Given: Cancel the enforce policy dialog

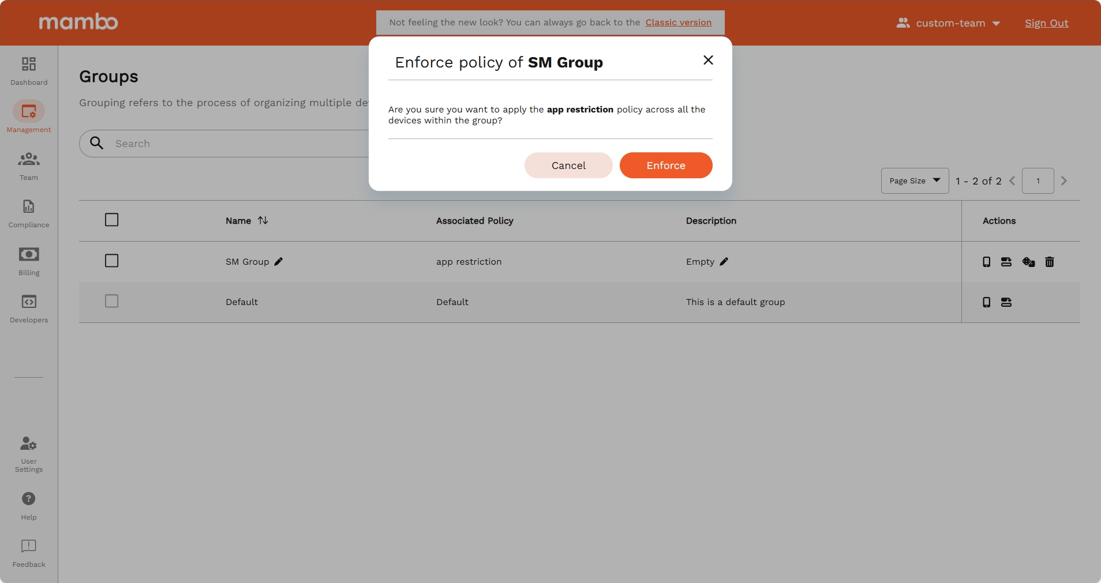Looking at the screenshot, I should click(x=568, y=166).
